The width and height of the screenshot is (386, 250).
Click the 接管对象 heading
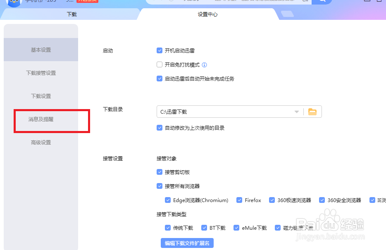[x=167, y=158]
